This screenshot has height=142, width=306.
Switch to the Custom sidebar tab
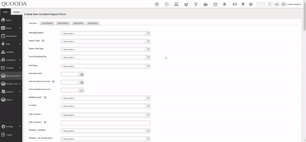point(16,12)
